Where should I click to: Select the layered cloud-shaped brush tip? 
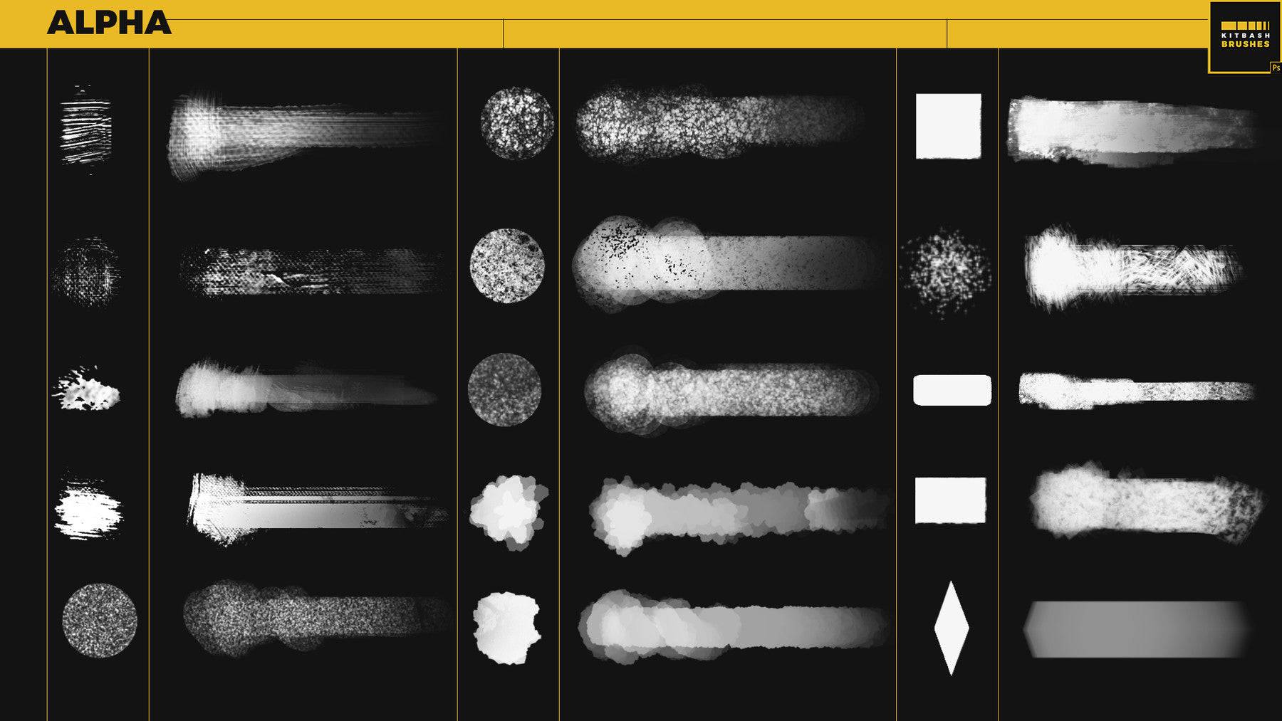point(509,512)
